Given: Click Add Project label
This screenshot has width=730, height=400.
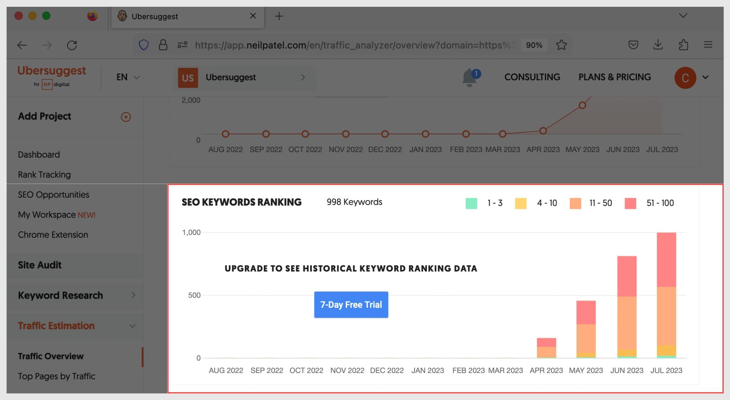Looking at the screenshot, I should [44, 116].
